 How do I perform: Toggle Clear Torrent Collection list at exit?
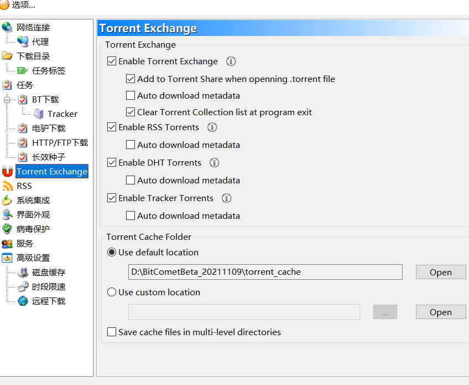click(131, 112)
